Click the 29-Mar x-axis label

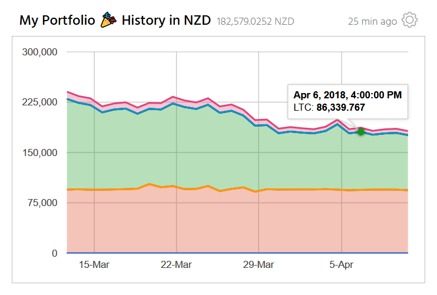pyautogui.click(x=259, y=265)
